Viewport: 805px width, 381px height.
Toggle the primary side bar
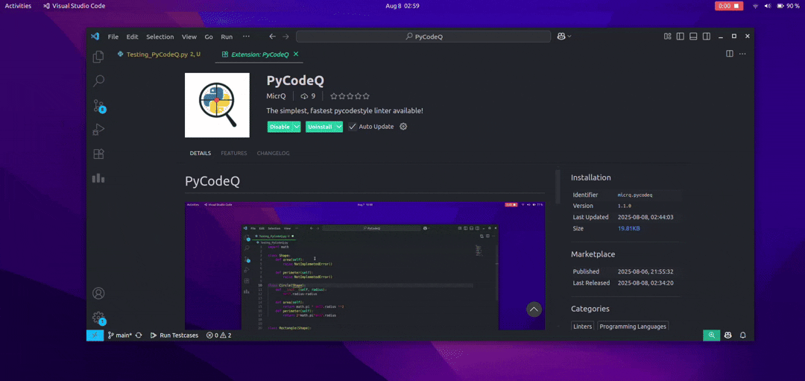tap(681, 37)
